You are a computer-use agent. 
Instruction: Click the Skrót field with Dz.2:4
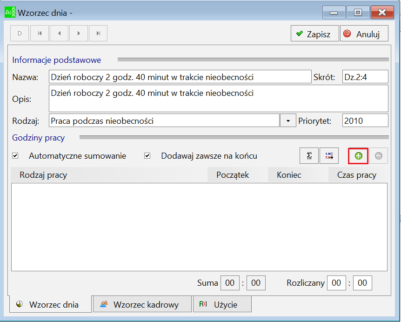point(365,77)
